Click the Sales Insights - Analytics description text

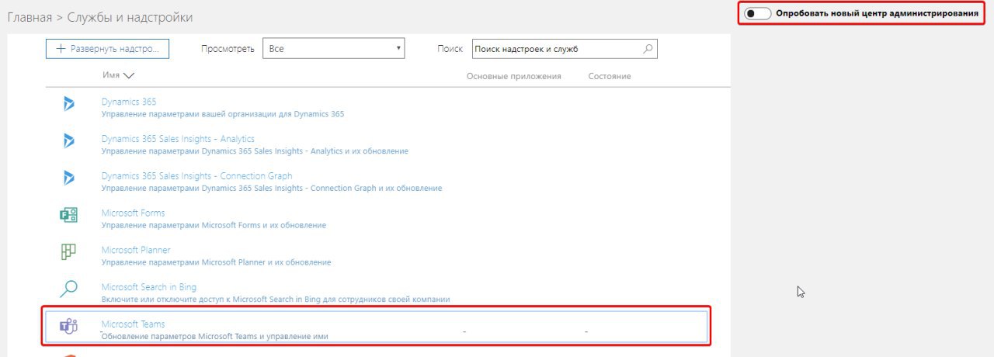255,151
